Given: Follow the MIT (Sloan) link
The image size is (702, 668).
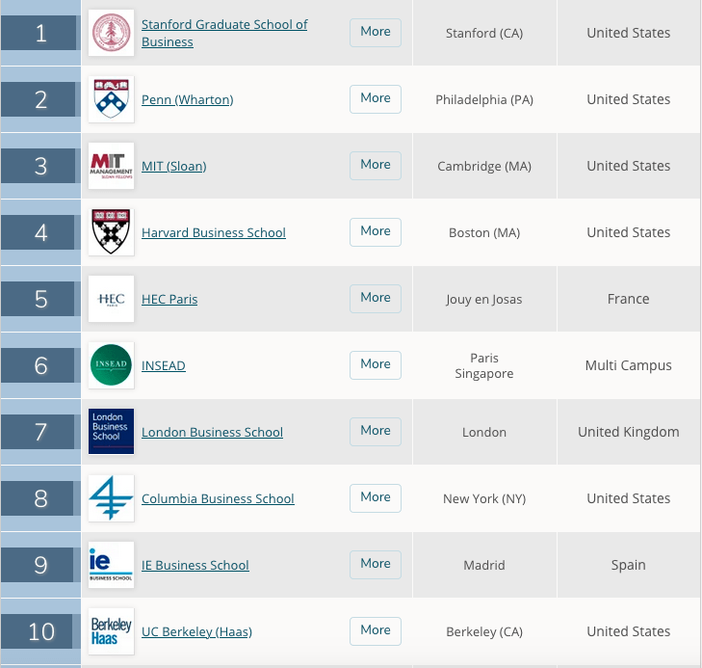Looking at the screenshot, I should point(173,166).
